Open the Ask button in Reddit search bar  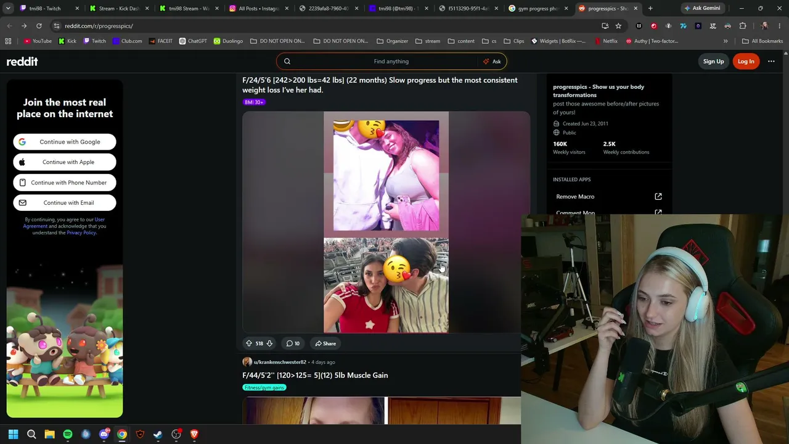tap(492, 61)
